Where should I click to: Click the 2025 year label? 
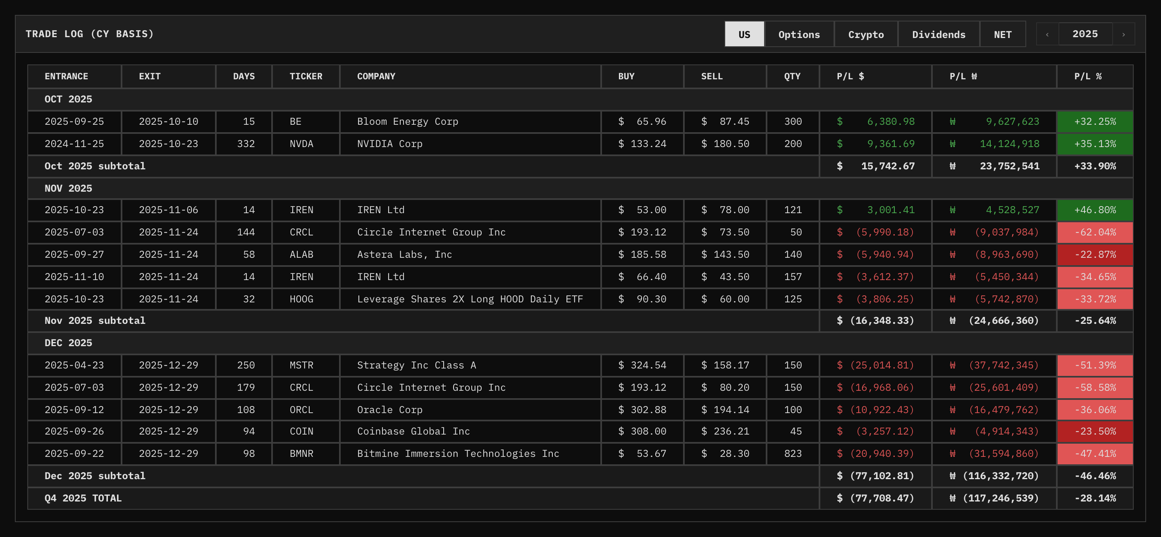[x=1085, y=34]
